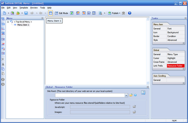The image size is (188, 123).
Task: Select the Top-level Menu tree item
Action: [23, 22]
